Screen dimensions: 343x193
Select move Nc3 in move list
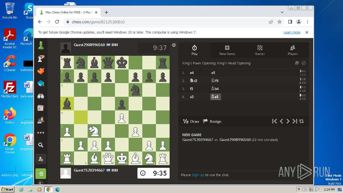[193, 81]
